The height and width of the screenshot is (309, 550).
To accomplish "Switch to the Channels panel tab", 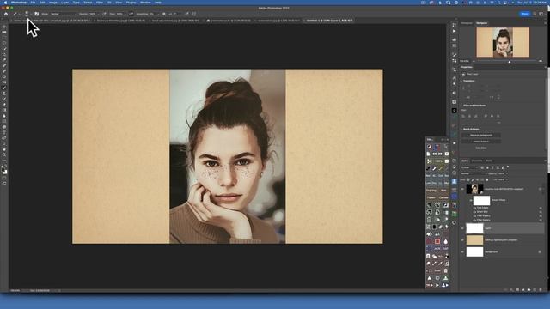I will pyautogui.click(x=477, y=161).
